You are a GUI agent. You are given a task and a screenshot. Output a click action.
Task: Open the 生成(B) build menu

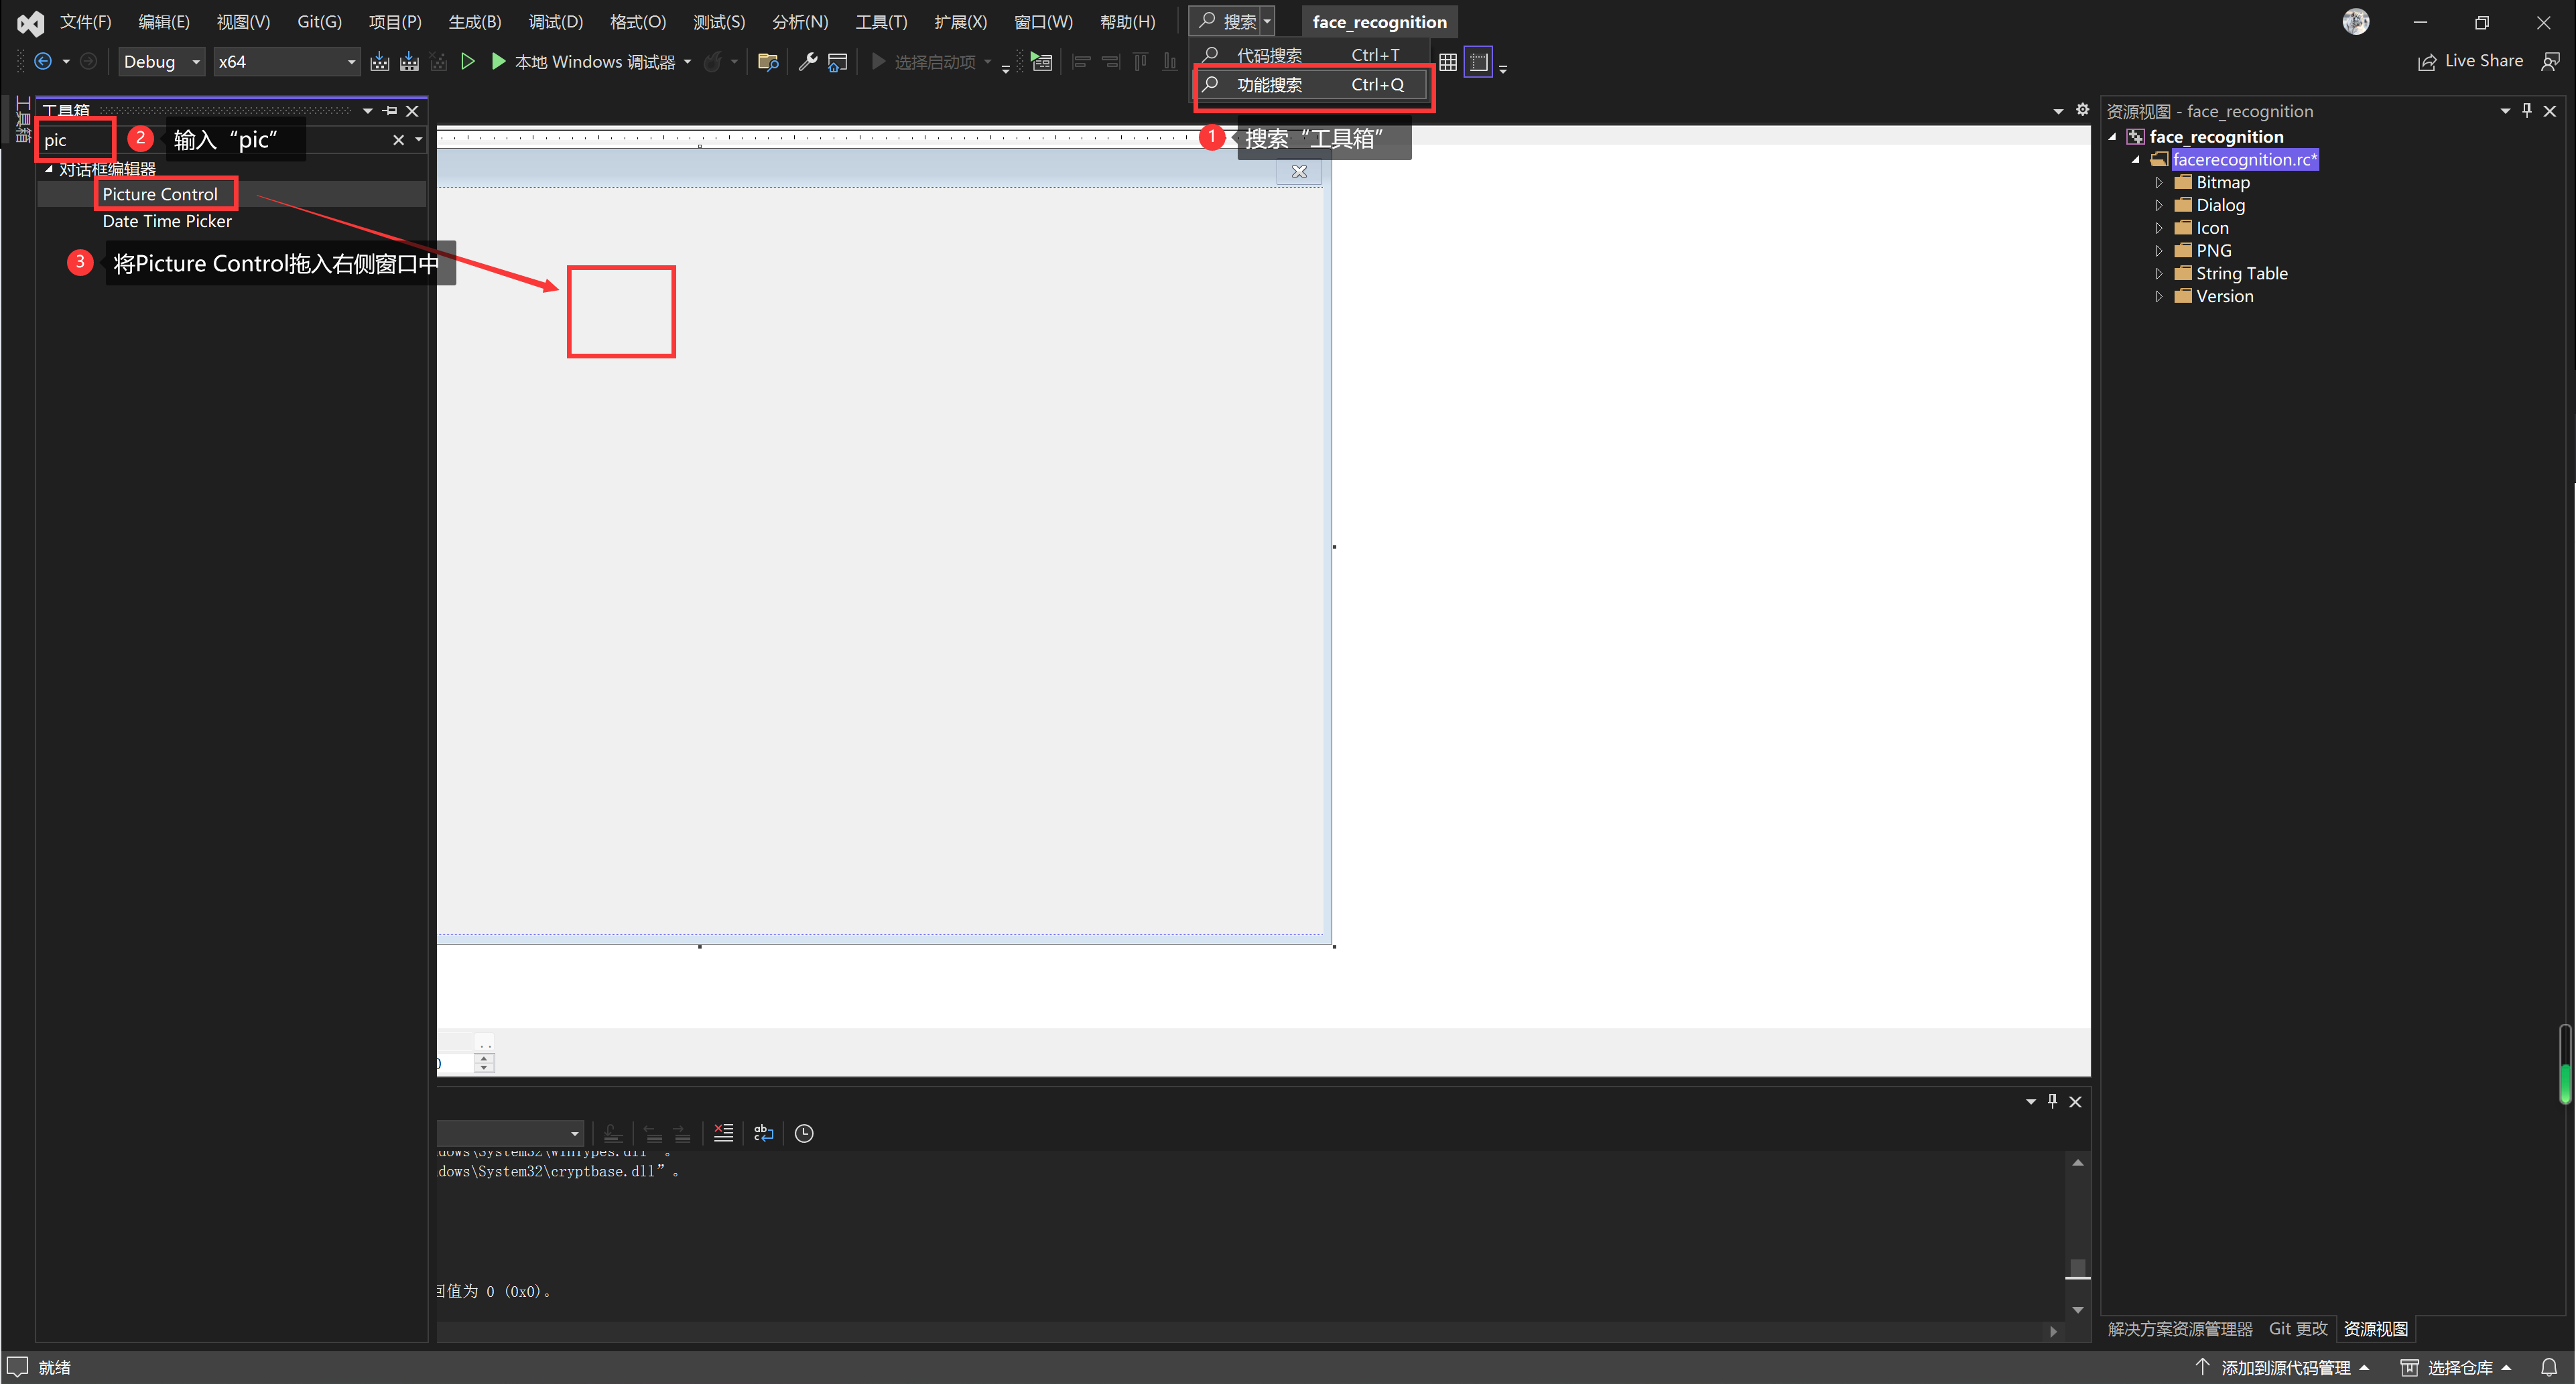[x=474, y=22]
